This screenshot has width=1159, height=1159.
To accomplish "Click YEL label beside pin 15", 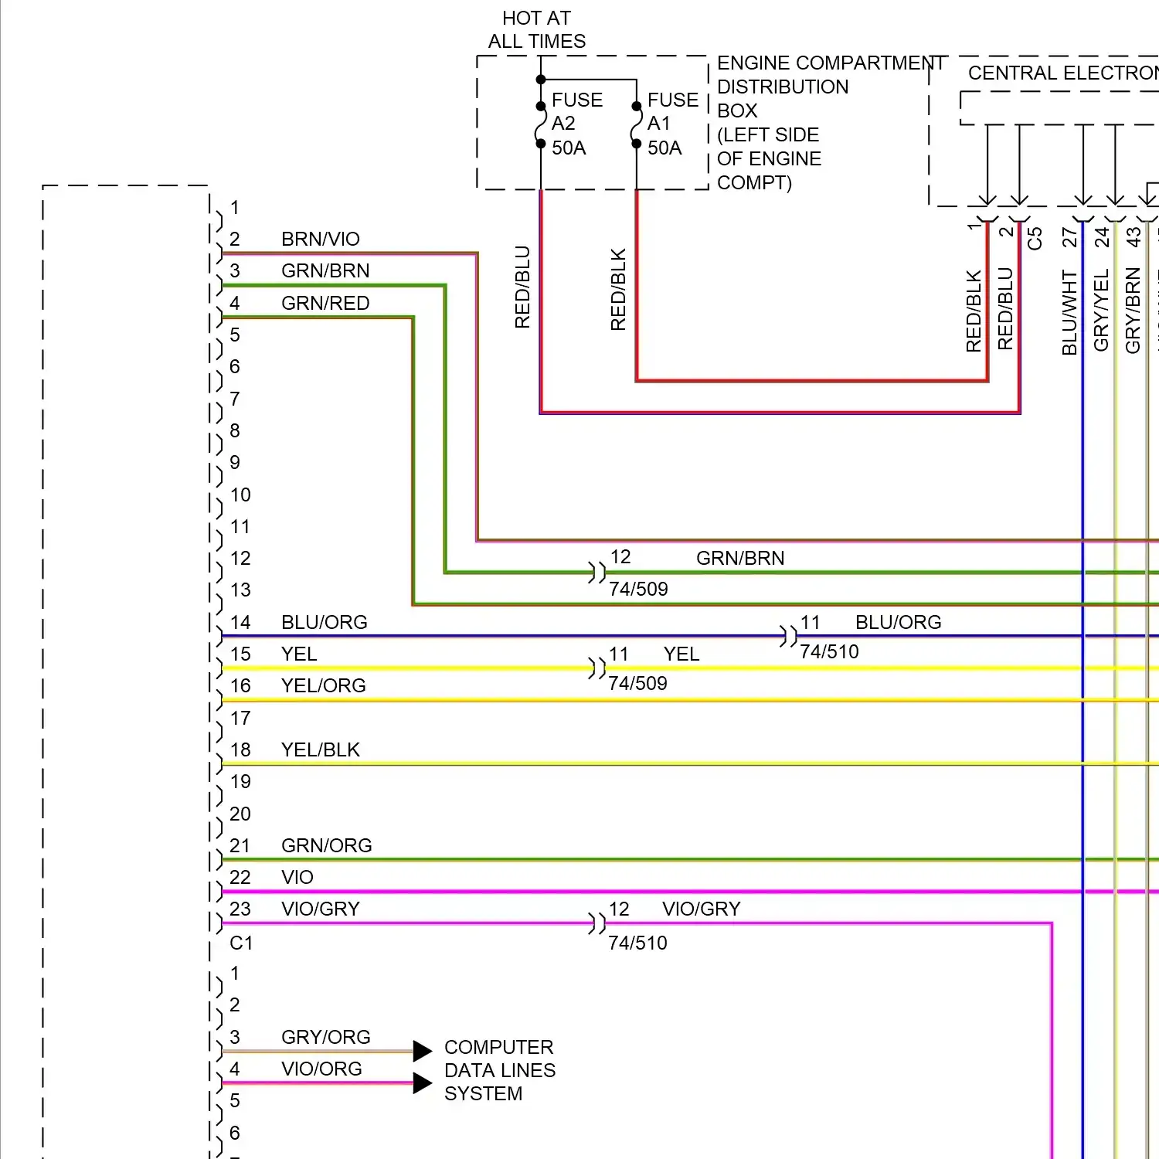I will pyautogui.click(x=299, y=654).
